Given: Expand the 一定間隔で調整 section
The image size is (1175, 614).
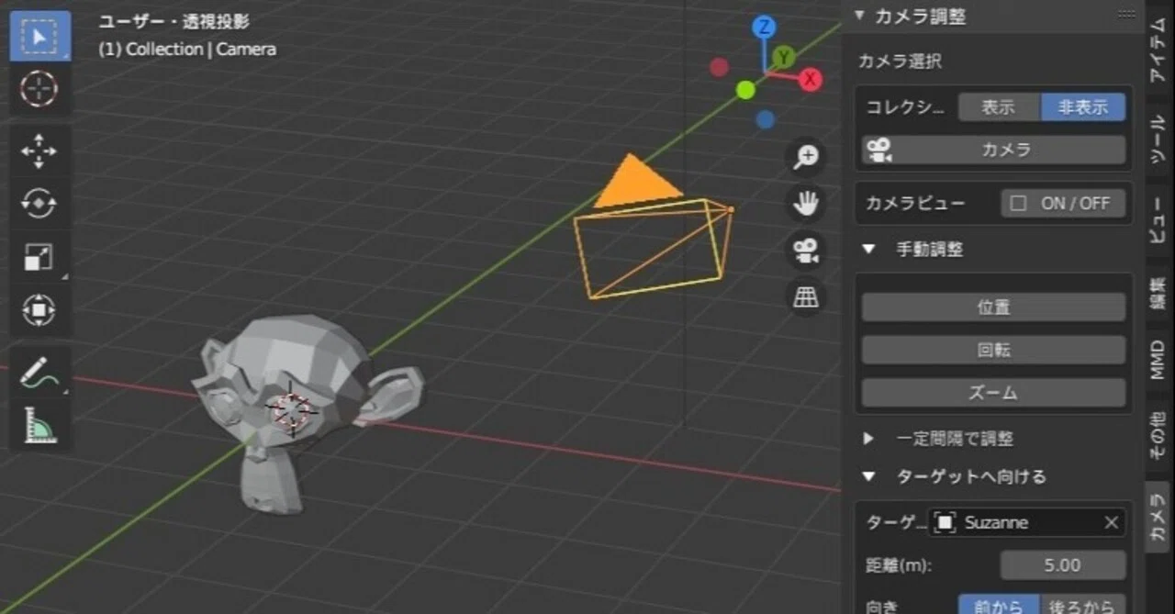Looking at the screenshot, I should click(868, 439).
